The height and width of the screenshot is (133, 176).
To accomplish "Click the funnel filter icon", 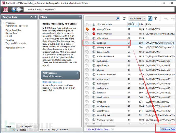I will (156, 19).
